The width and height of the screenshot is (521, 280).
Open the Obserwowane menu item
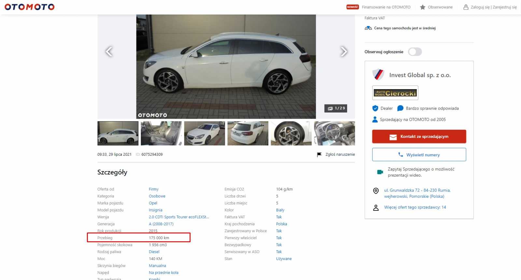[x=440, y=7]
